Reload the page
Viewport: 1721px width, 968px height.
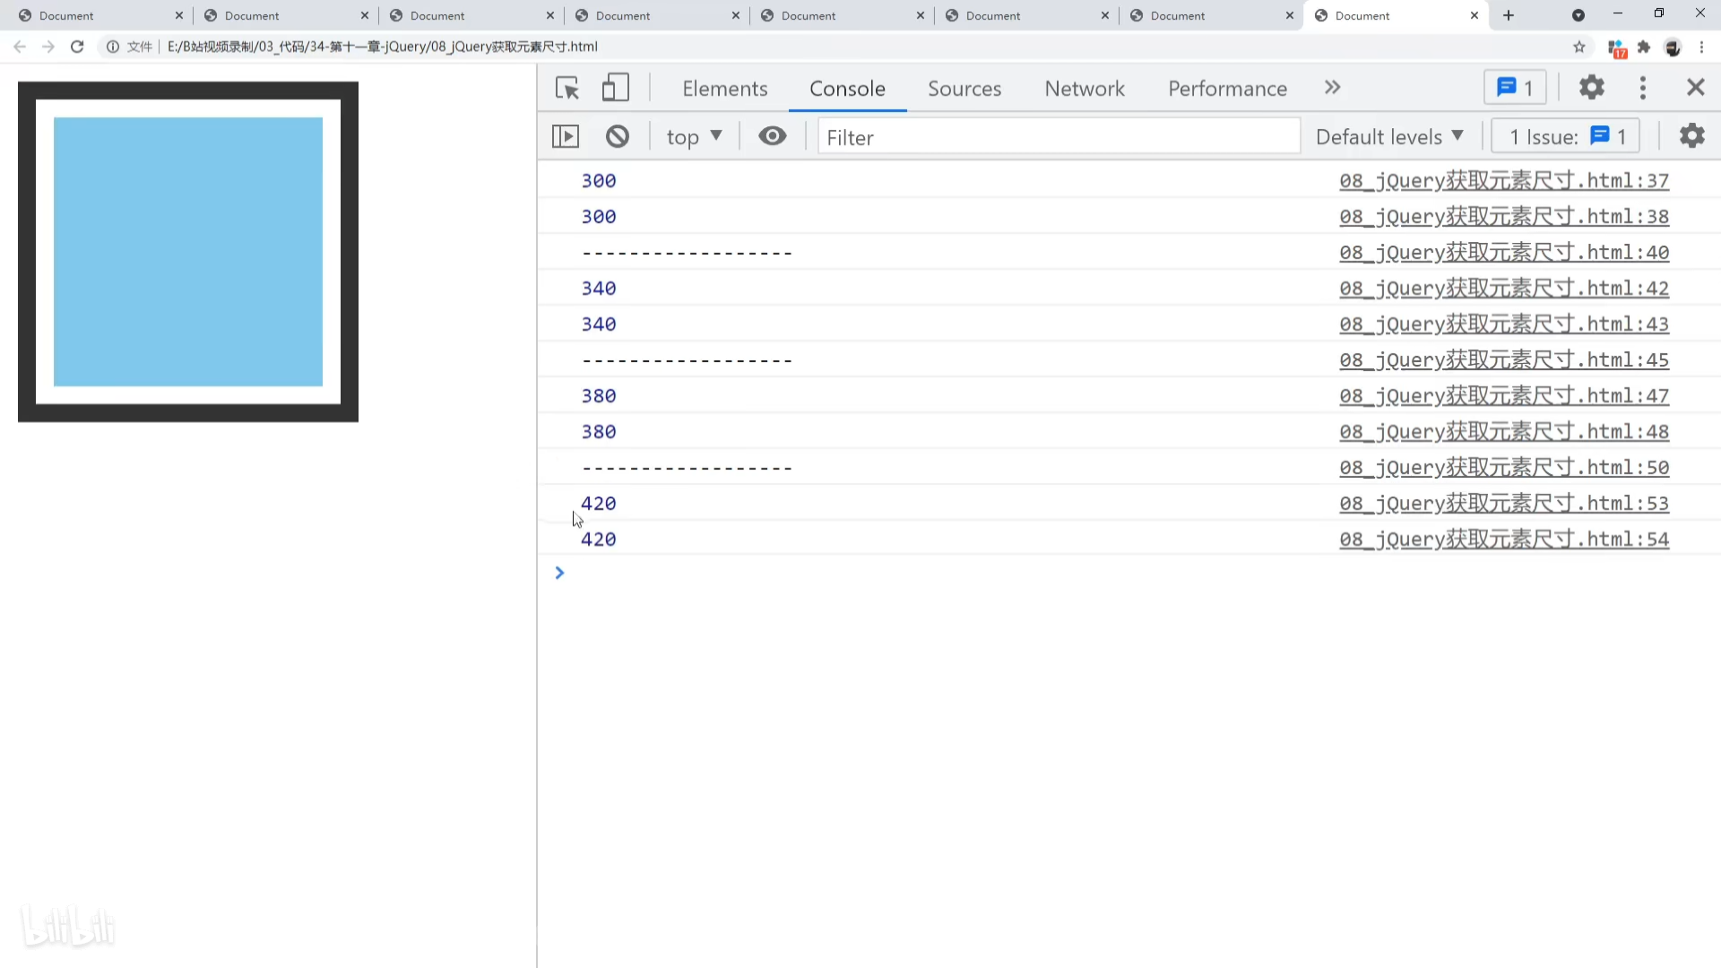[x=77, y=47]
